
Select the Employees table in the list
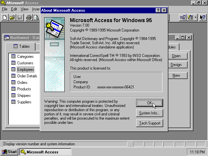(25, 70)
